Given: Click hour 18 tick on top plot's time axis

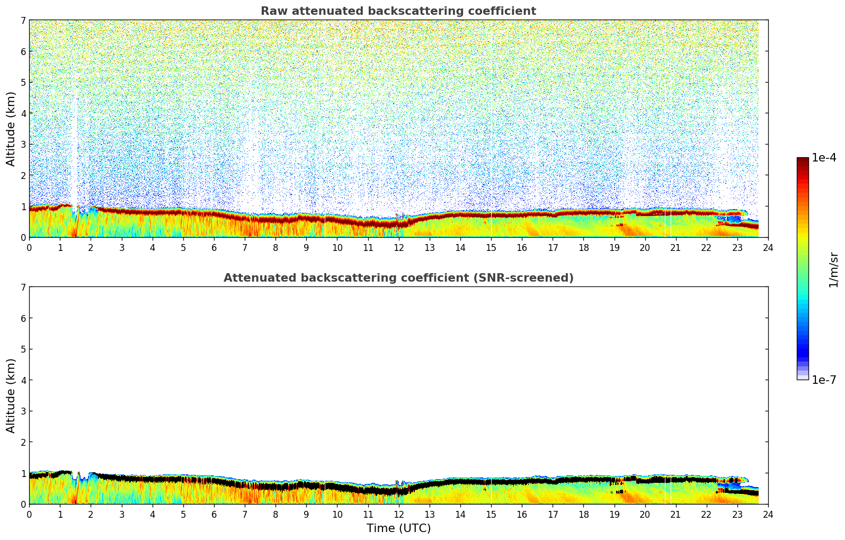Looking at the screenshot, I should (x=583, y=247).
